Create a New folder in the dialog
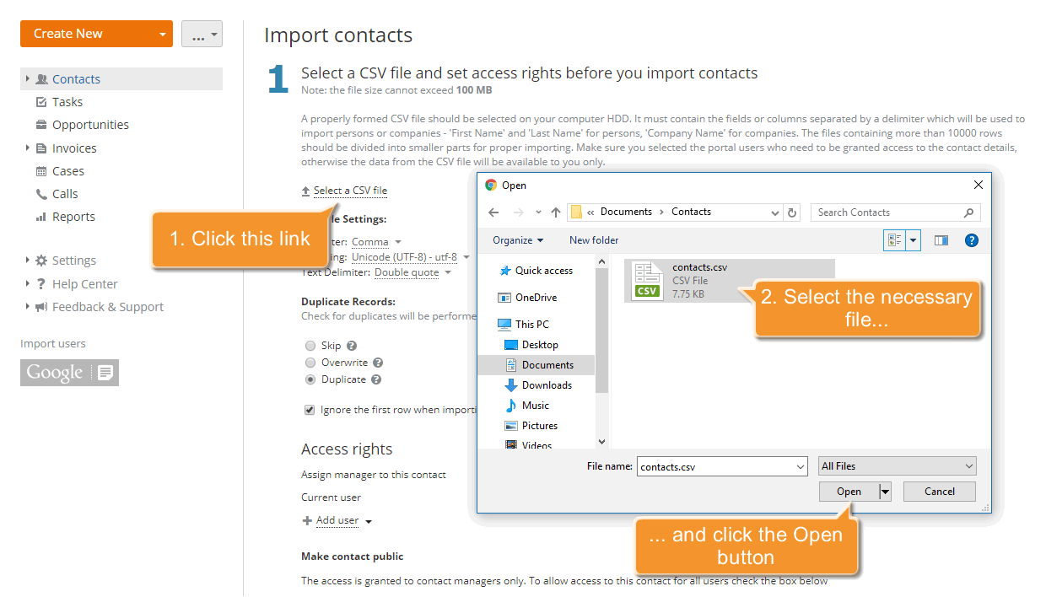The width and height of the screenshot is (1046, 597). (593, 240)
